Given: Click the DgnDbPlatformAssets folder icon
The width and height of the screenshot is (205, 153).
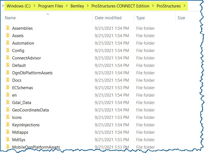Looking at the screenshot, I should [x=8, y=73].
